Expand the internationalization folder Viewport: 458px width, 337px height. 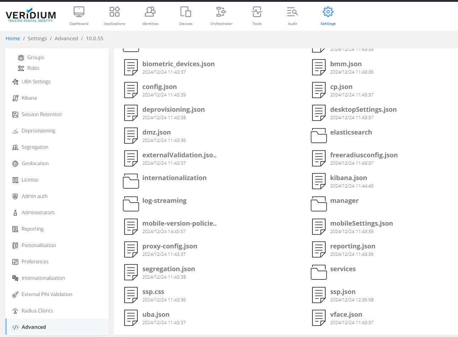click(174, 178)
